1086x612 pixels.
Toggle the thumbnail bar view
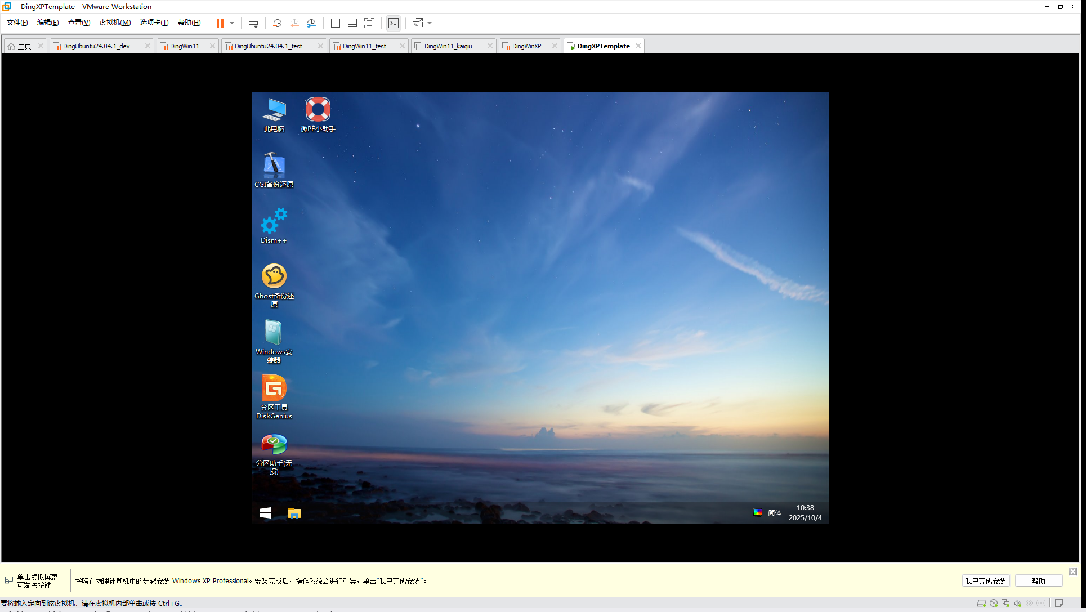(352, 23)
